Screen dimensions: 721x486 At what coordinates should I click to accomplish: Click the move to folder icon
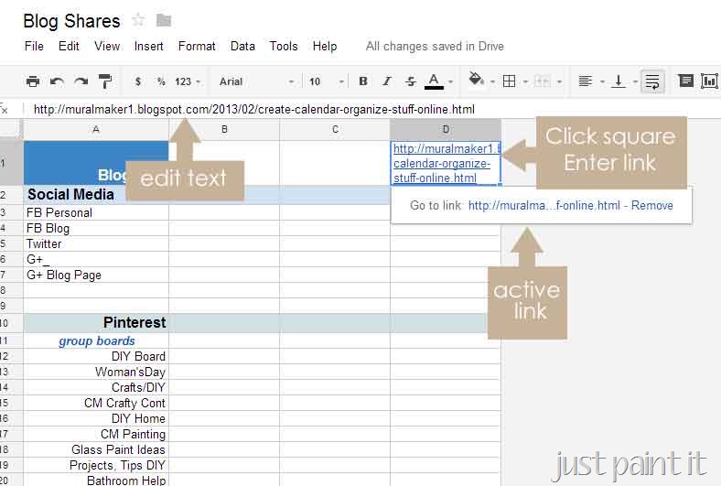click(164, 20)
